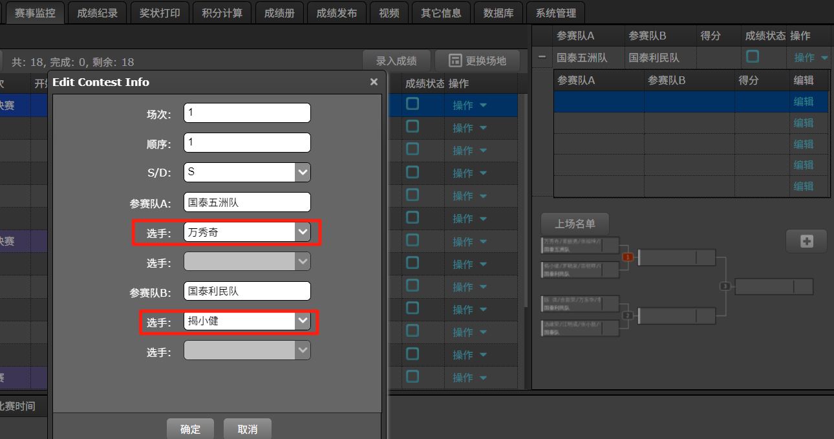The image size is (834, 439).
Task: Click 编辑 link in highlighted blue row
Action: [803, 102]
